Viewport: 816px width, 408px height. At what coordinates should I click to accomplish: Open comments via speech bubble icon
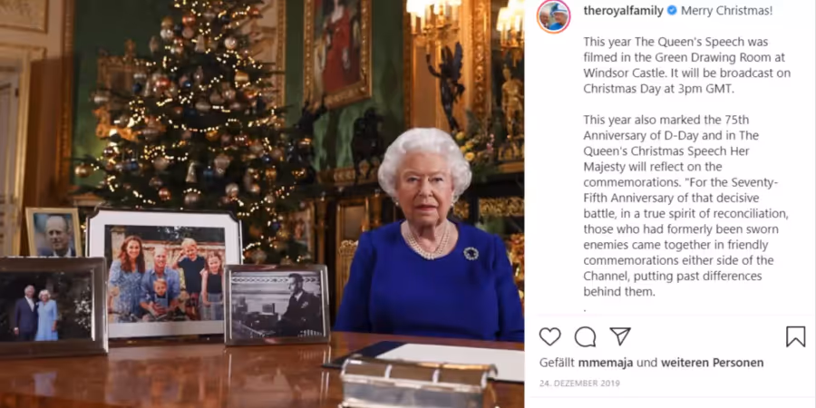[585, 336]
